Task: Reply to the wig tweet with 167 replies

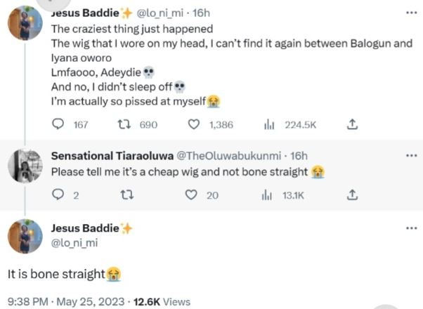Action: [x=60, y=124]
